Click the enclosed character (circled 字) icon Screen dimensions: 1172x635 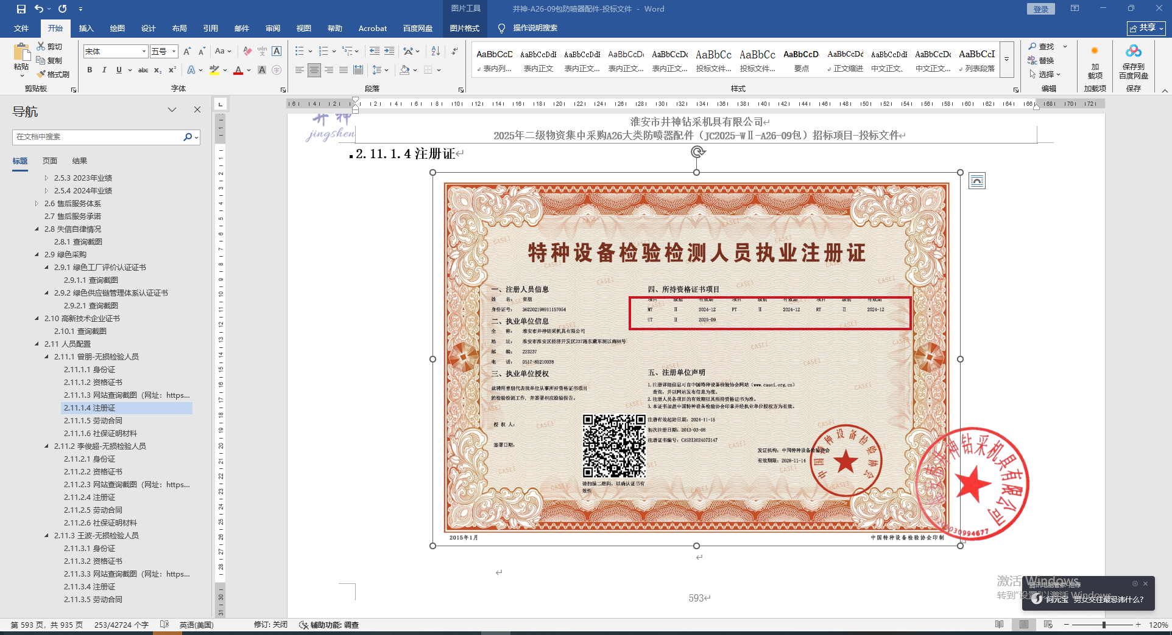click(277, 70)
